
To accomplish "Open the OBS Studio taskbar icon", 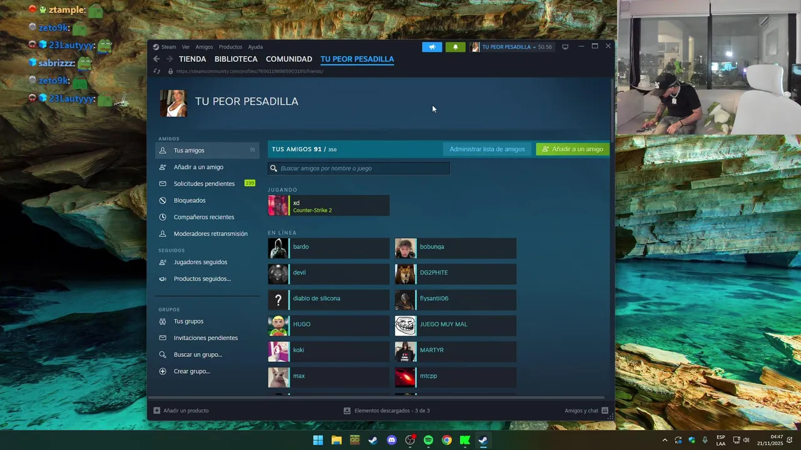I will [x=410, y=440].
